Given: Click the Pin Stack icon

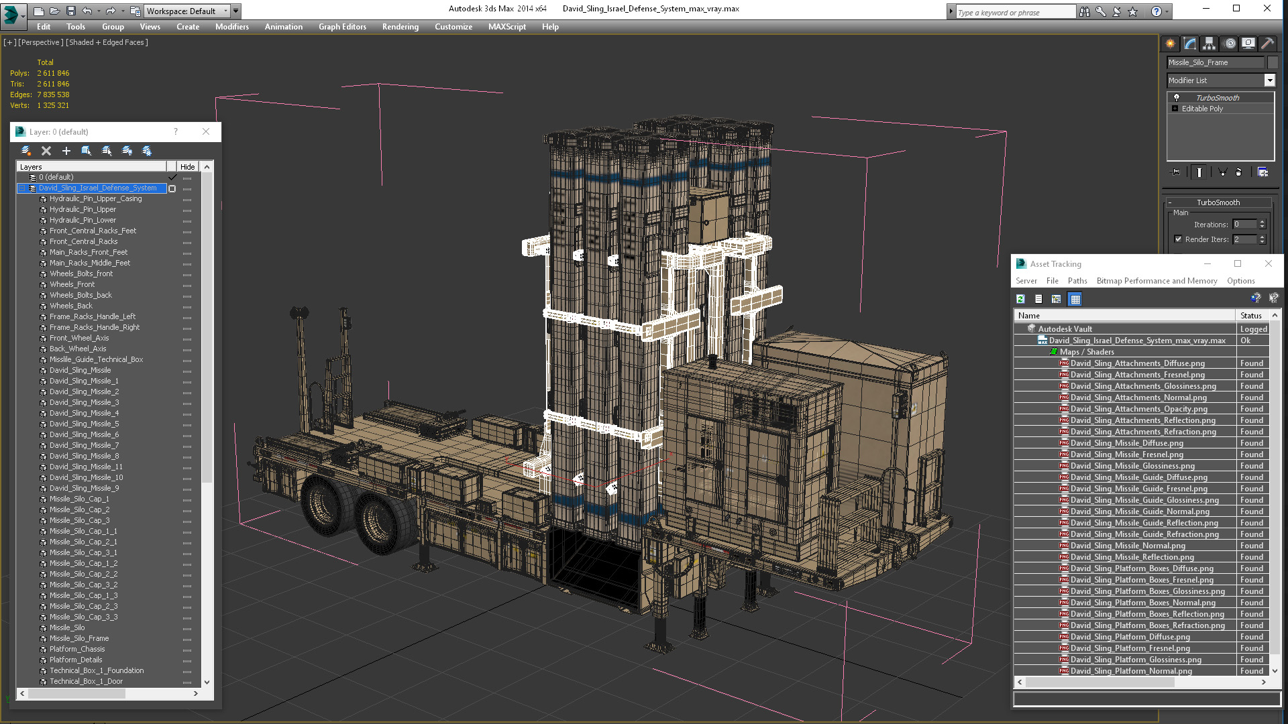Looking at the screenshot, I should [1175, 172].
